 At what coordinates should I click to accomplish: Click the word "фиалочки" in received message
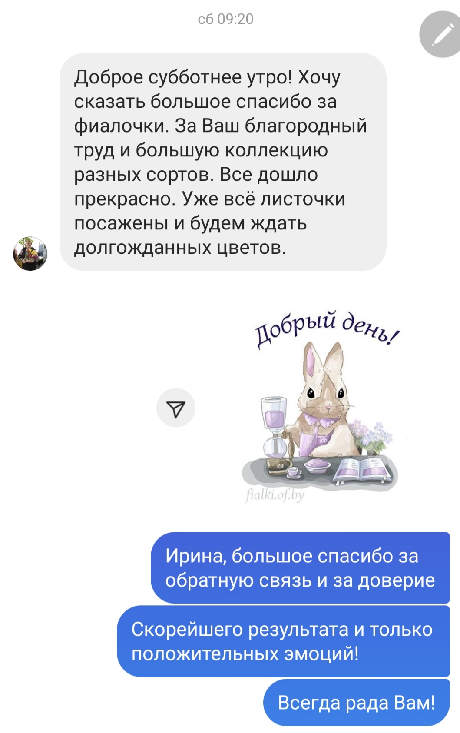120,126
